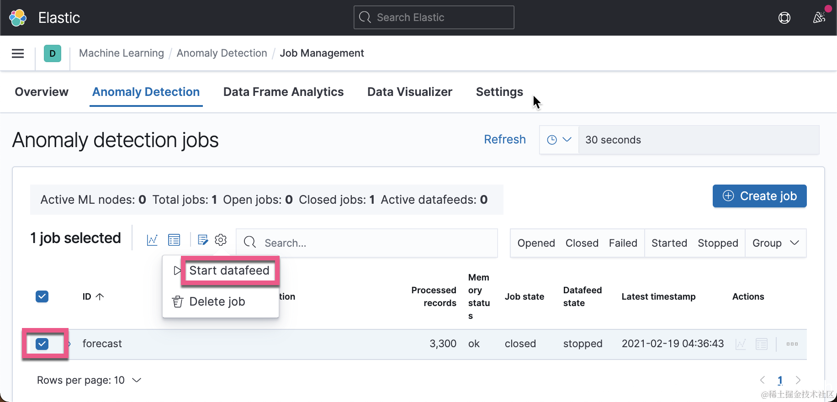Click the Refresh link

pyautogui.click(x=505, y=139)
